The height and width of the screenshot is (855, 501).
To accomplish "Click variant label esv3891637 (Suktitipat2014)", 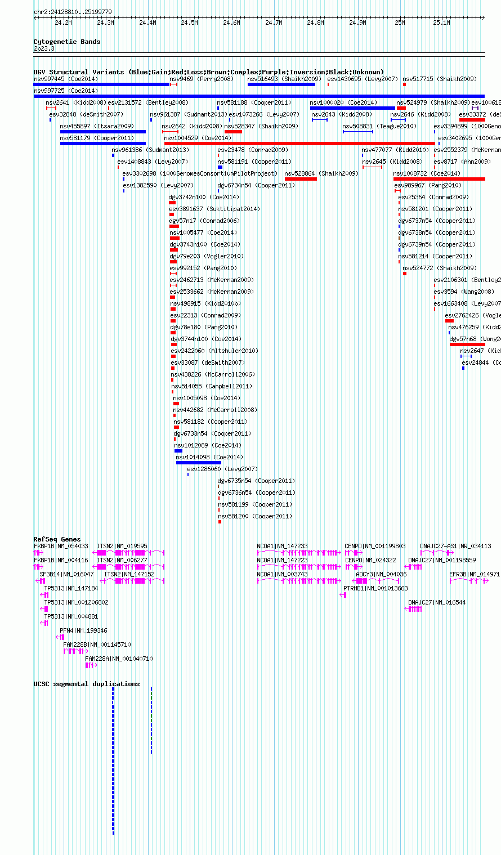I will click(x=214, y=209).
